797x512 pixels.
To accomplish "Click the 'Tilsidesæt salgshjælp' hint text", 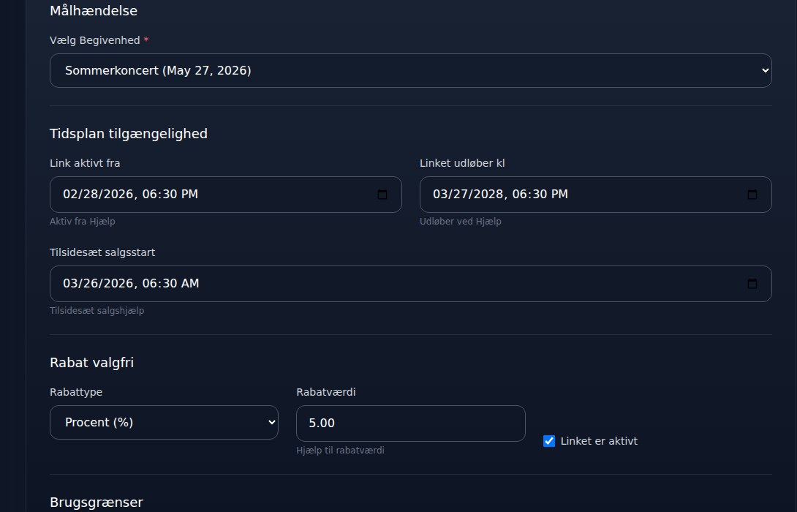I will [97, 311].
